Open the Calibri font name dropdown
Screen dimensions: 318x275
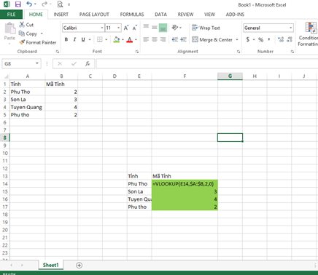[x=102, y=28]
